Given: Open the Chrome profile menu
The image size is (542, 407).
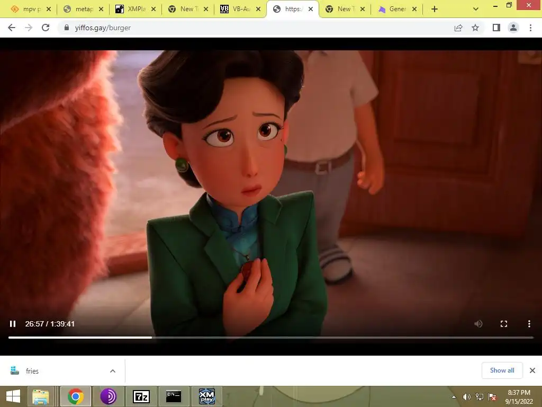Looking at the screenshot, I should 513,28.
